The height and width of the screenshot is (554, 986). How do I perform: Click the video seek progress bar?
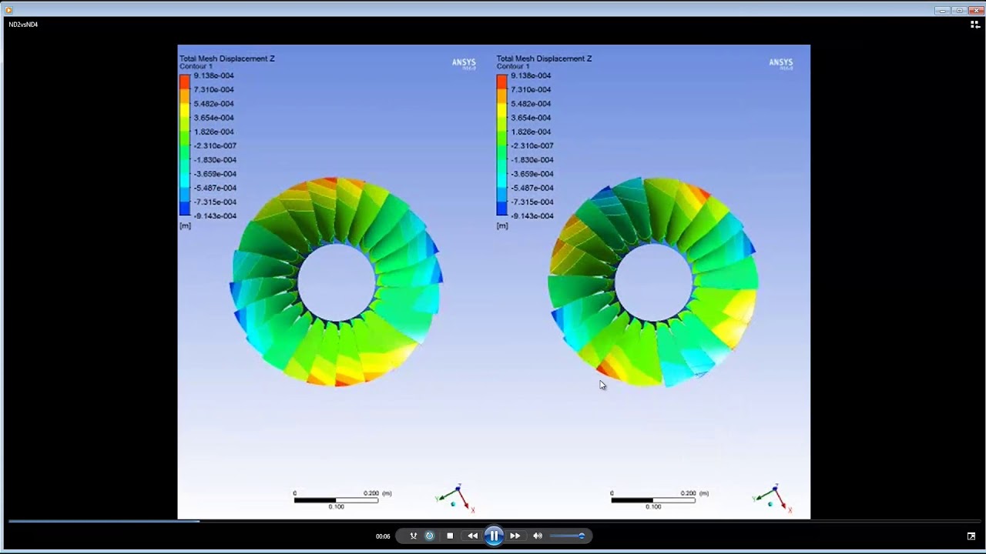(x=493, y=521)
